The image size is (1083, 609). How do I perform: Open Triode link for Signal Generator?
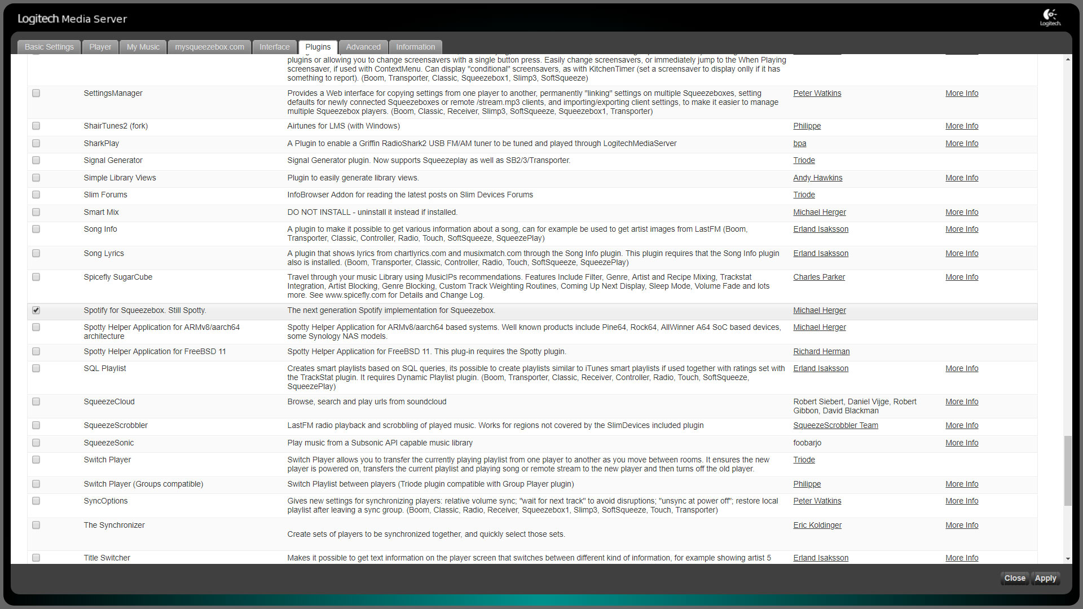[804, 160]
